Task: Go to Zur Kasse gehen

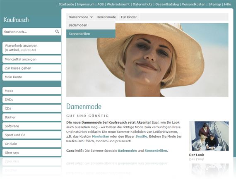Action: (x=32, y=68)
